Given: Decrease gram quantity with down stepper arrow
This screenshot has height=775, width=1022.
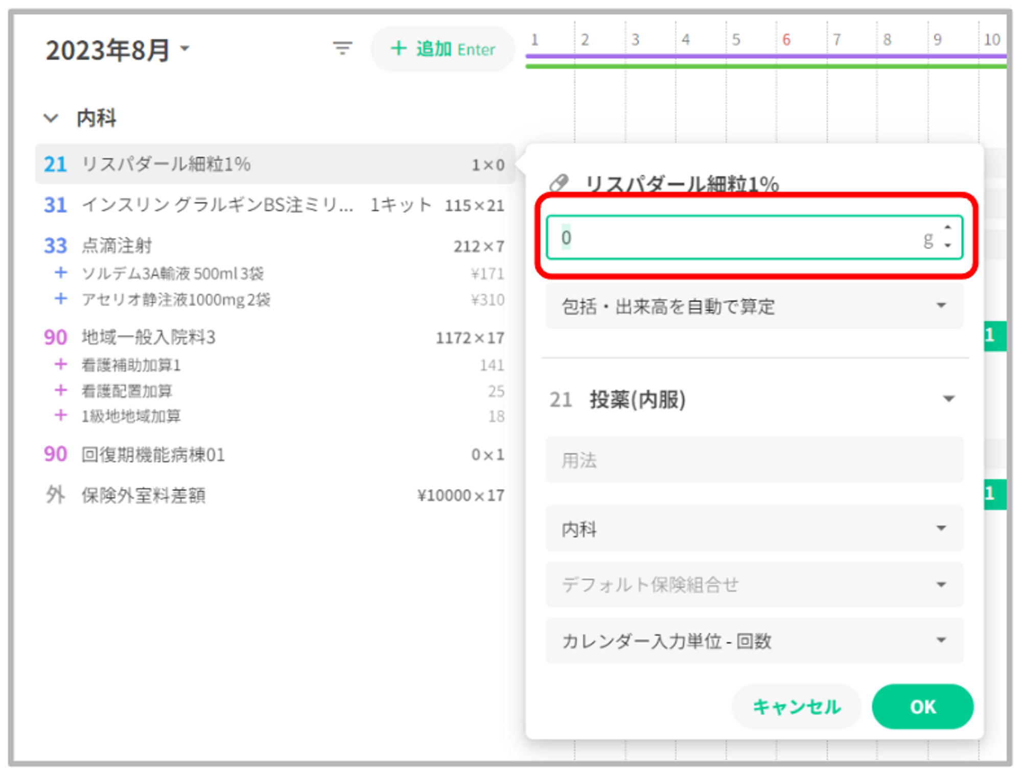Looking at the screenshot, I should pyautogui.click(x=947, y=246).
